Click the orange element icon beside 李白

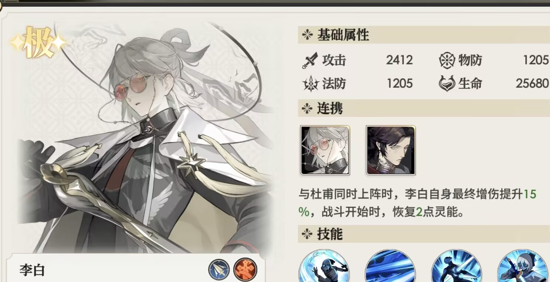coord(245,269)
